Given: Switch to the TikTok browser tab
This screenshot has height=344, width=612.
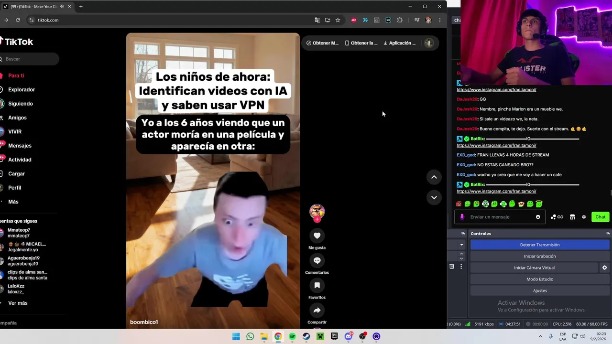Looking at the screenshot, I should click(x=37, y=7).
